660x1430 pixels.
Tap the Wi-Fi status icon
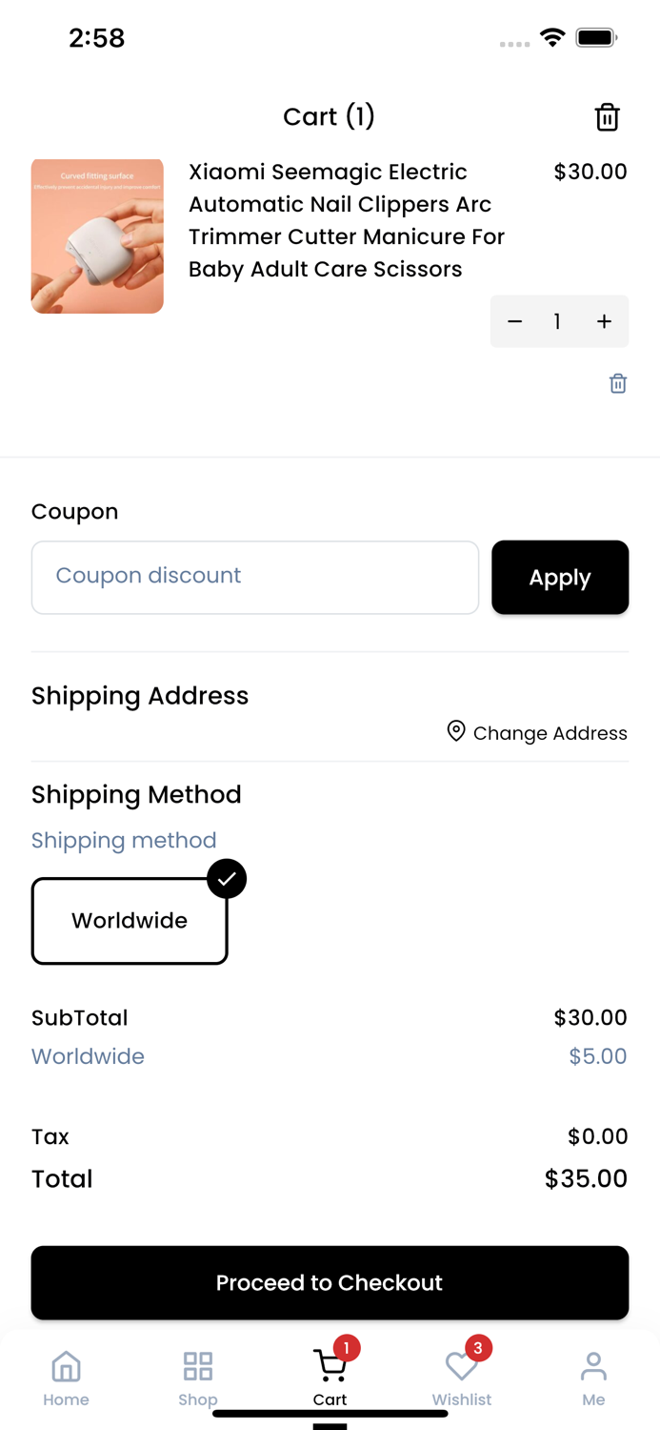point(552,38)
